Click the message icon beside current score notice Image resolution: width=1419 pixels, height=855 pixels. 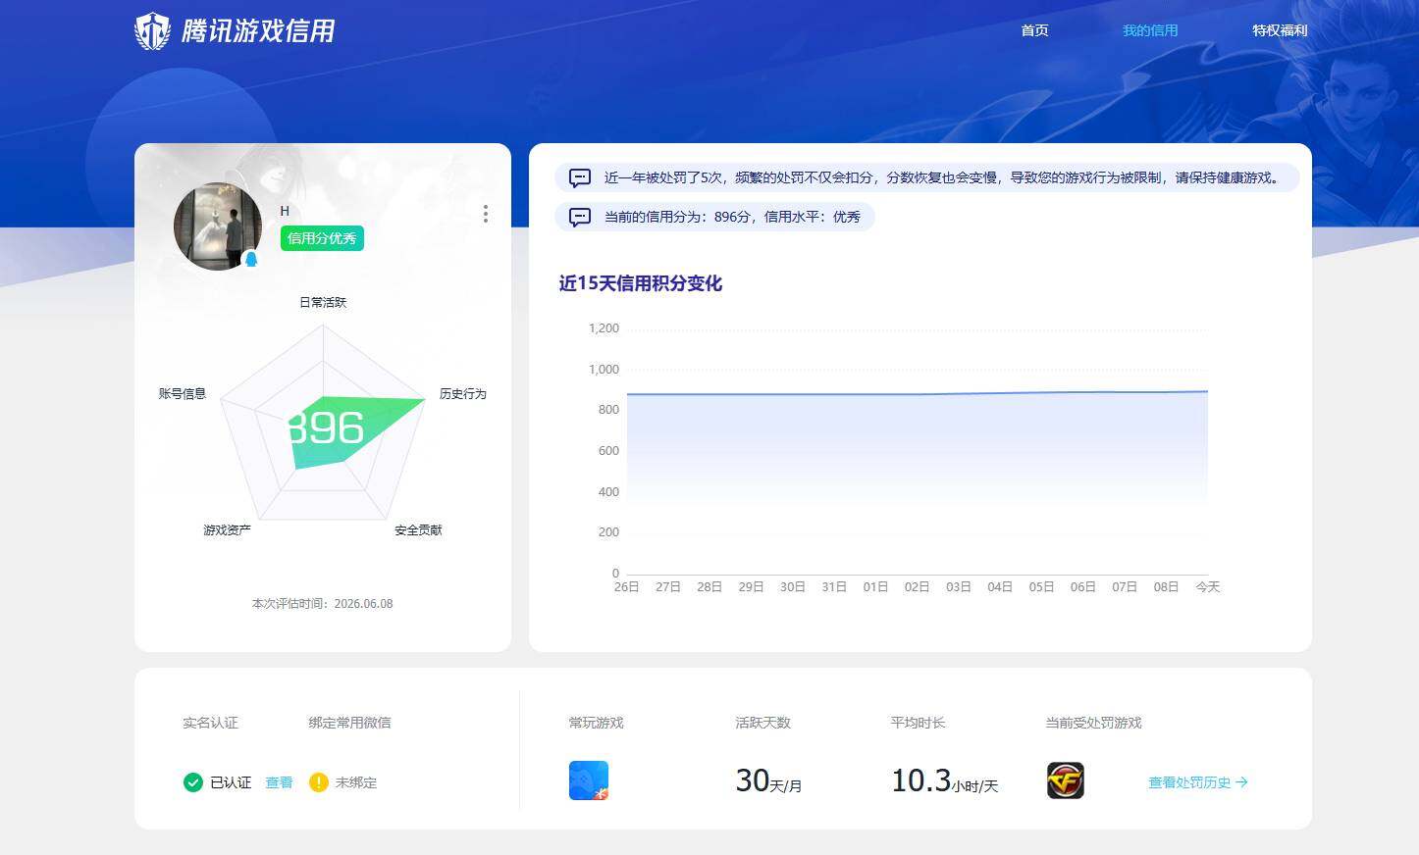[x=580, y=217]
